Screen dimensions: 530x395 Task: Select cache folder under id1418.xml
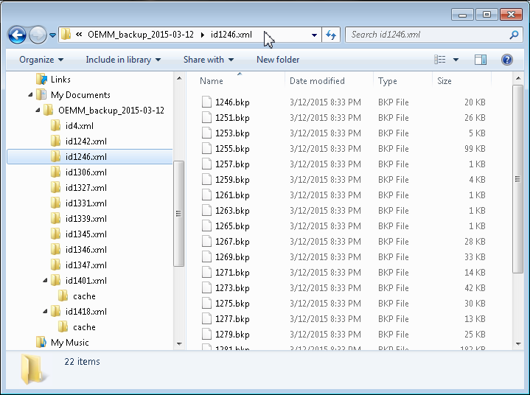coord(84,327)
